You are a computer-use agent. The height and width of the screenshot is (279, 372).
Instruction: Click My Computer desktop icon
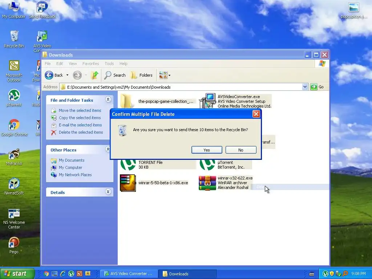[14, 10]
